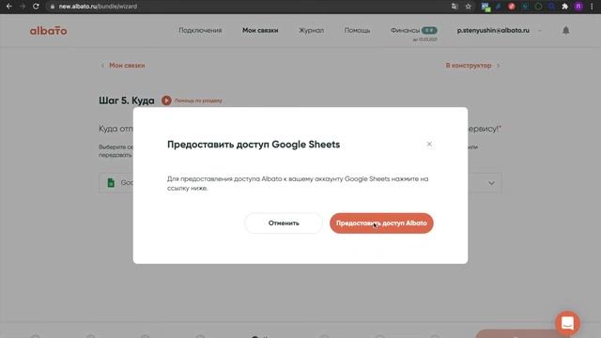This screenshot has width=601, height=338.
Task: Click the blue-green badge extension icon
Action: pos(485,7)
